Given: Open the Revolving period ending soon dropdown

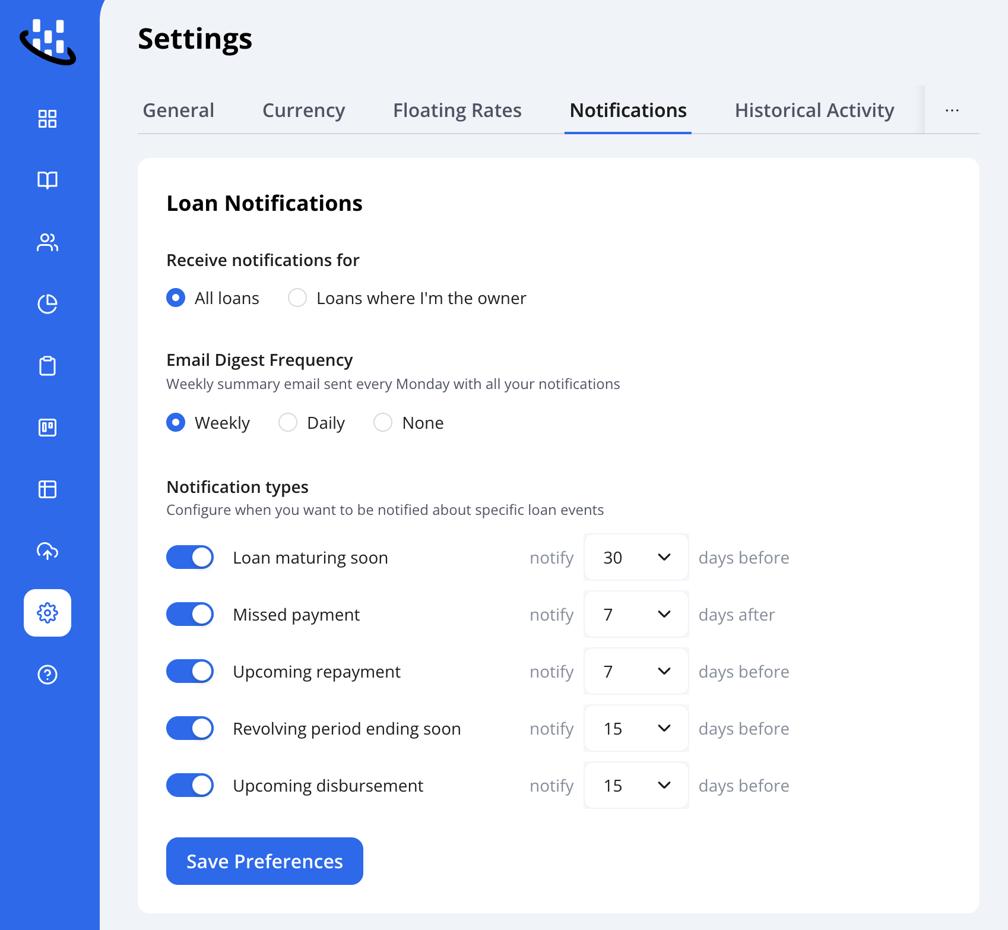Looking at the screenshot, I should click(636, 728).
